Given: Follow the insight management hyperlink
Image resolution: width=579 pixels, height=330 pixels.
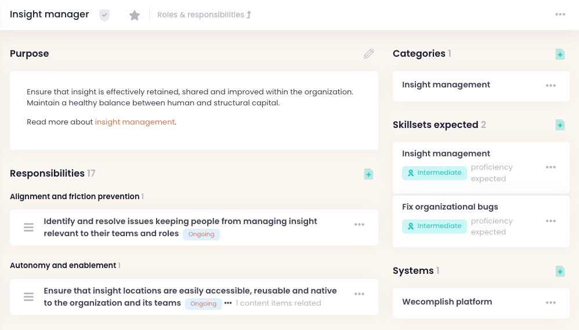Looking at the screenshot, I should (x=135, y=122).
